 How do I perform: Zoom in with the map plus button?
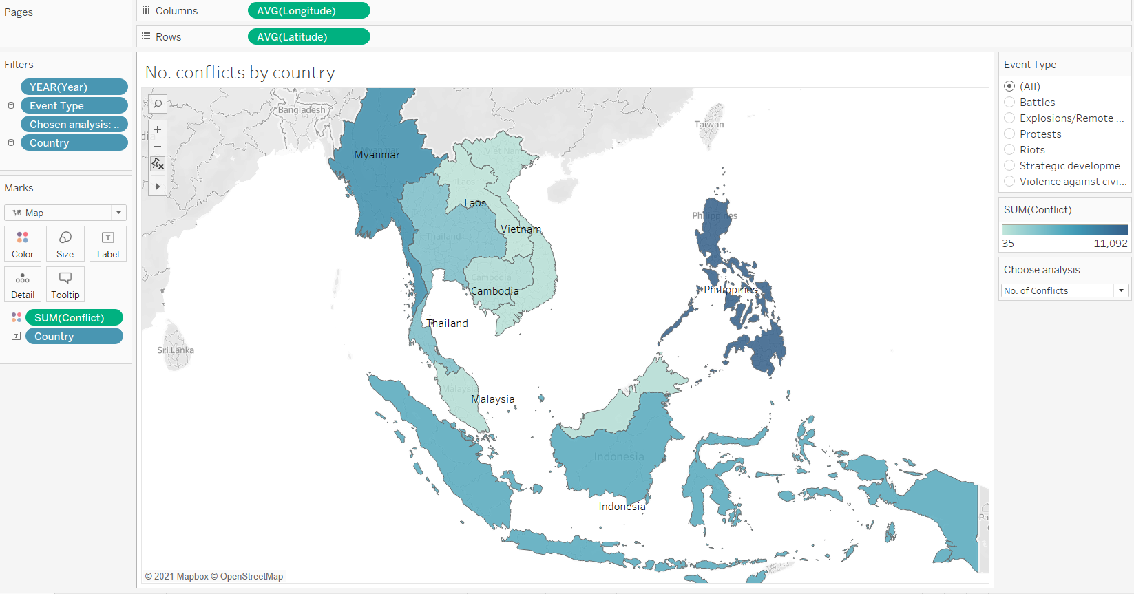click(158, 129)
